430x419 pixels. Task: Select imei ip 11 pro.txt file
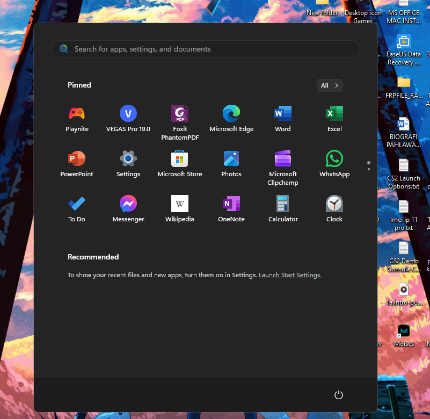pyautogui.click(x=404, y=215)
